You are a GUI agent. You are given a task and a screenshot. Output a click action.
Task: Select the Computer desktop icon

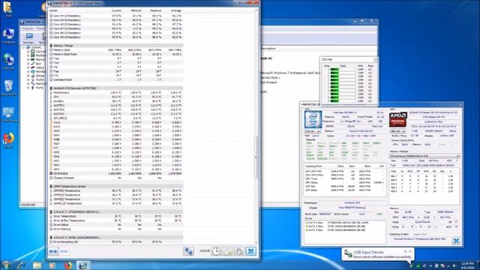(x=8, y=35)
